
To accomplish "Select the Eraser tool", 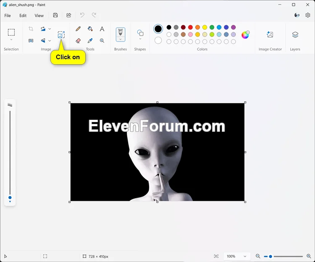I will pyautogui.click(x=78, y=41).
